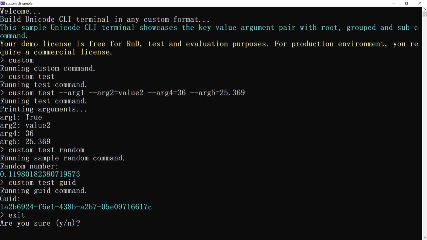Image resolution: width=427 pixels, height=240 pixels.
Task: Click the console app icon in title bar
Action: (3, 3)
